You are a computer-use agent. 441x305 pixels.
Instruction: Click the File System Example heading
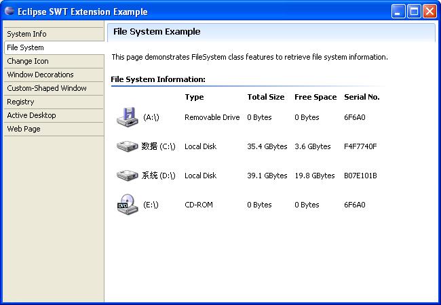tap(157, 32)
